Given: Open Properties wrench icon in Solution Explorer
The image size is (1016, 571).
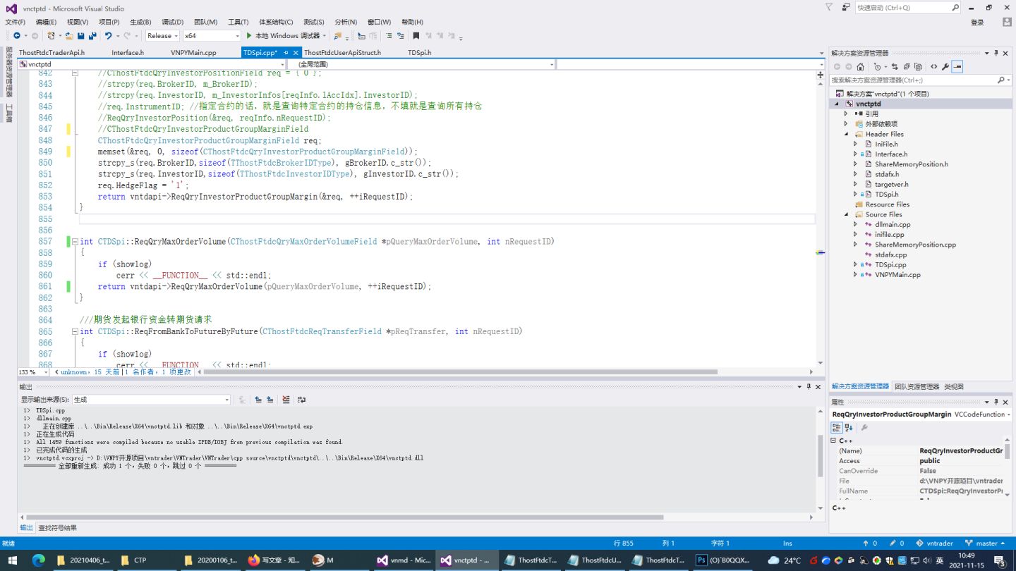Looking at the screenshot, I should tap(945, 67).
